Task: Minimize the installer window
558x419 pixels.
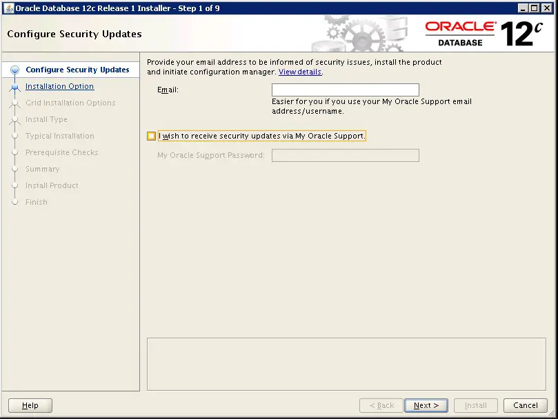Action: point(523,8)
